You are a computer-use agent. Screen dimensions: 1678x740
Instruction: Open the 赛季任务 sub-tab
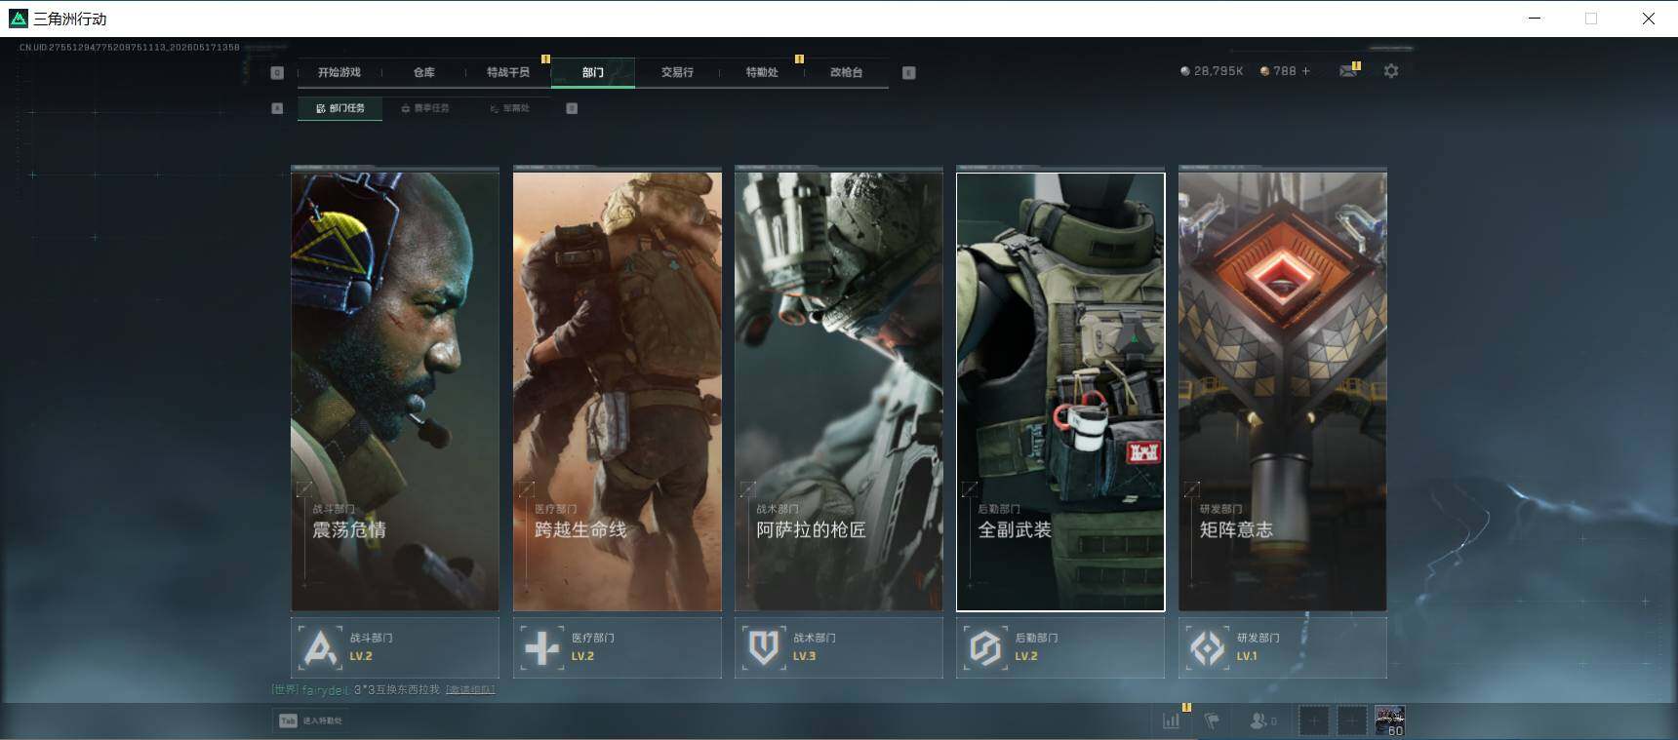[425, 108]
